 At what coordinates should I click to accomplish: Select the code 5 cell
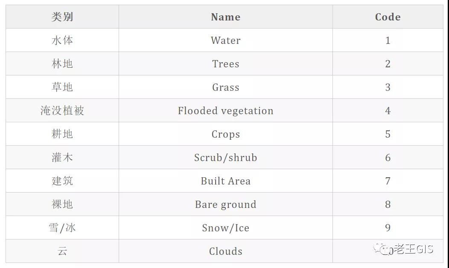pyautogui.click(x=388, y=134)
